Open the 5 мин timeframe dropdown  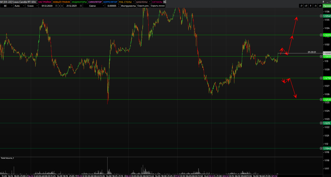tap(31, 6)
